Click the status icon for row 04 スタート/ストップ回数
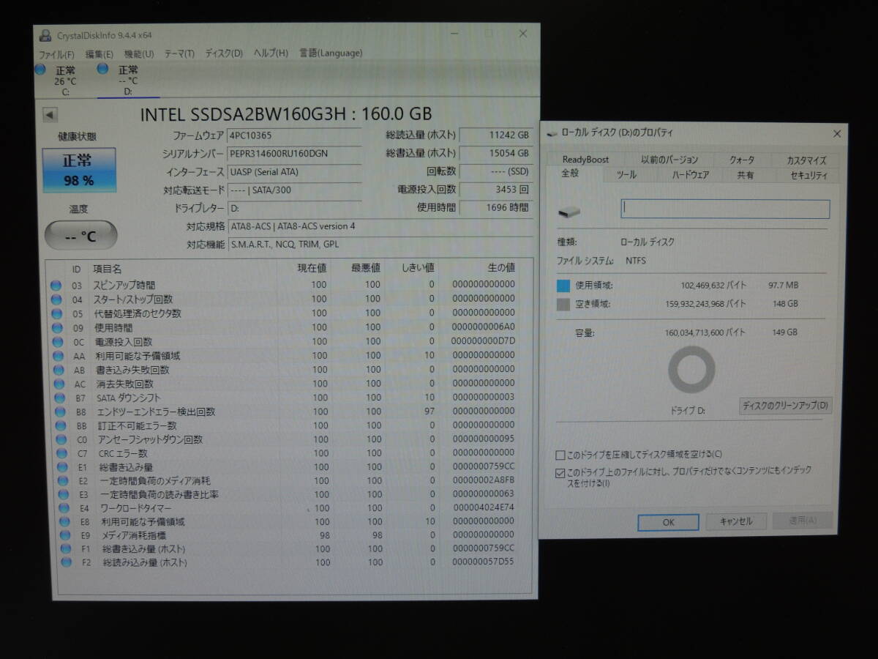 click(x=56, y=299)
